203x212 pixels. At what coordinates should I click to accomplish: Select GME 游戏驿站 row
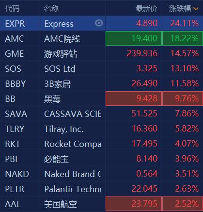pos(101,53)
